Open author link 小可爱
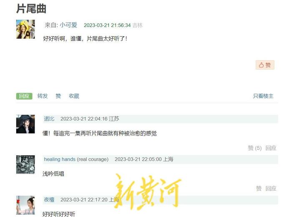This screenshot has height=217, width=292. [x=68, y=25]
